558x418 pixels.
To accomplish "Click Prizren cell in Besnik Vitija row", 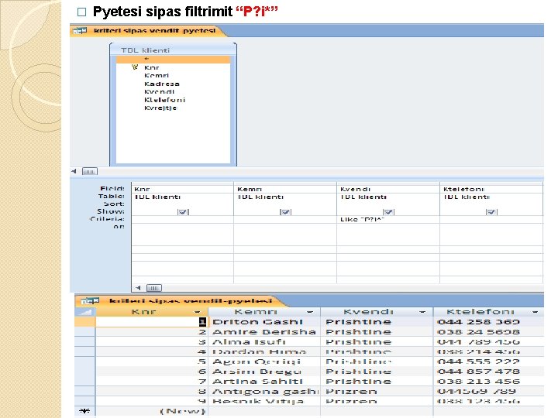I will 377,401.
